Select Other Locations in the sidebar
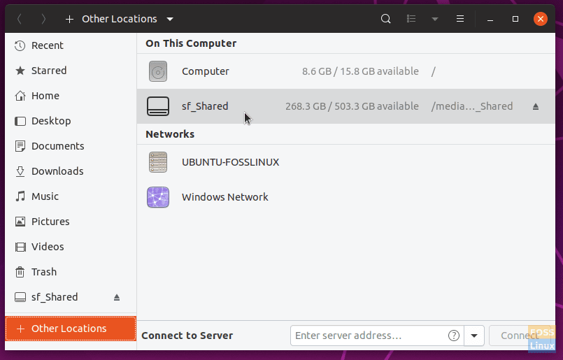 71,329
